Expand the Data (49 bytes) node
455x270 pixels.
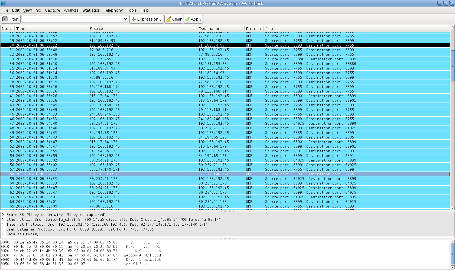(x=3, y=234)
